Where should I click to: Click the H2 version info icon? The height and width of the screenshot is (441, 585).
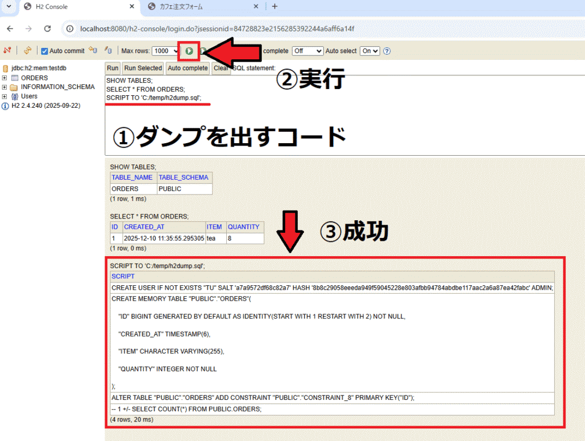pos(6,106)
